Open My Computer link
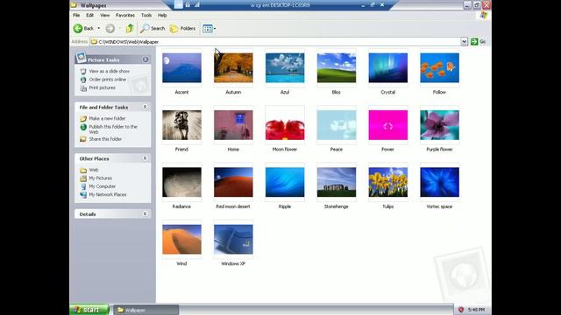Image resolution: width=561 pixels, height=315 pixels. (x=102, y=186)
